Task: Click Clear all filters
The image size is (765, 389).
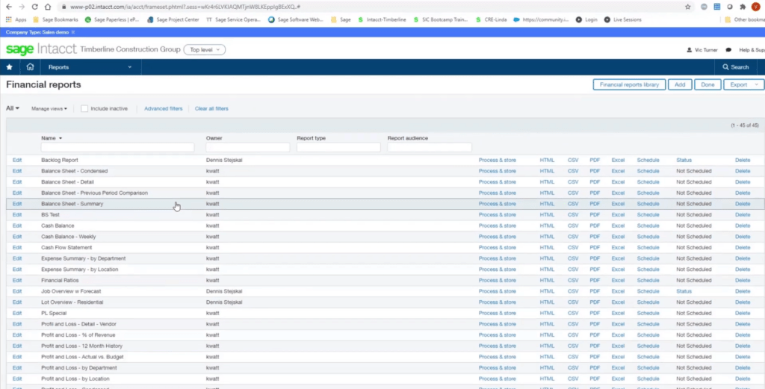Action: coord(211,109)
